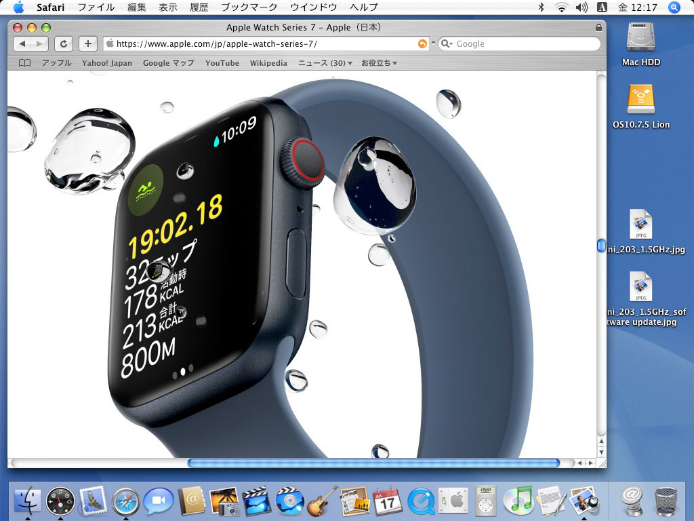Image resolution: width=694 pixels, height=521 pixels.
Task: Open Google search magnifier dropdown
Action: 447,44
